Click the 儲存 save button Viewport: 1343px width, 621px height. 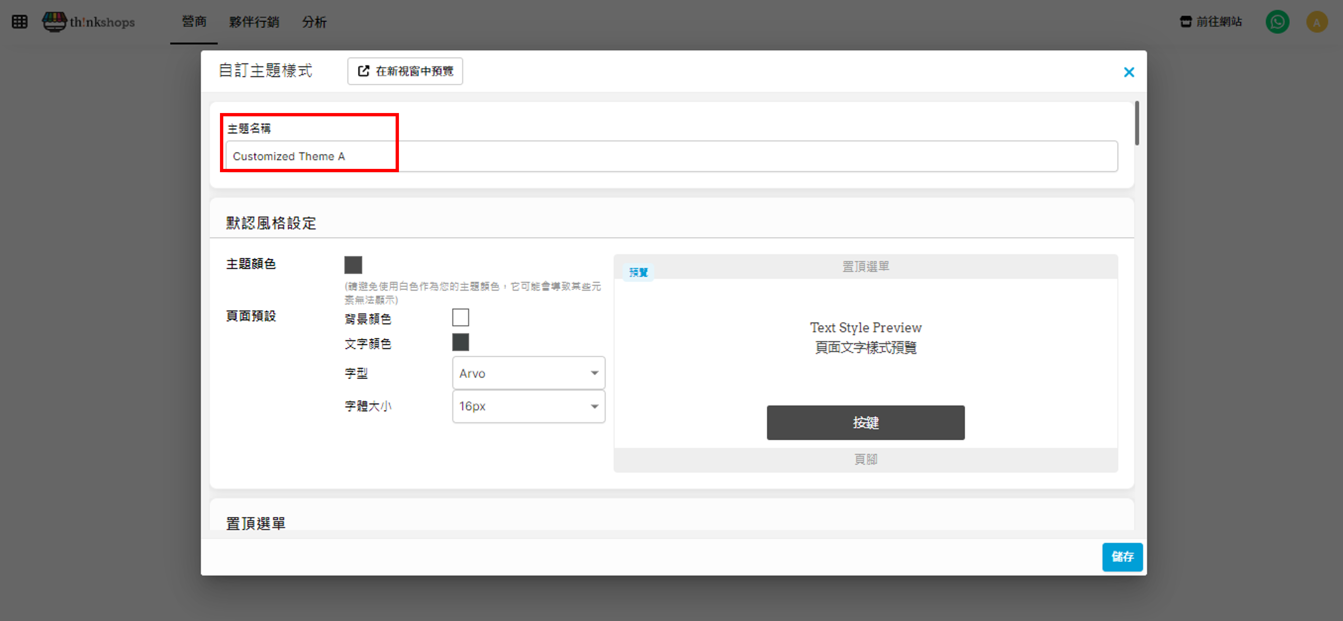[1122, 557]
